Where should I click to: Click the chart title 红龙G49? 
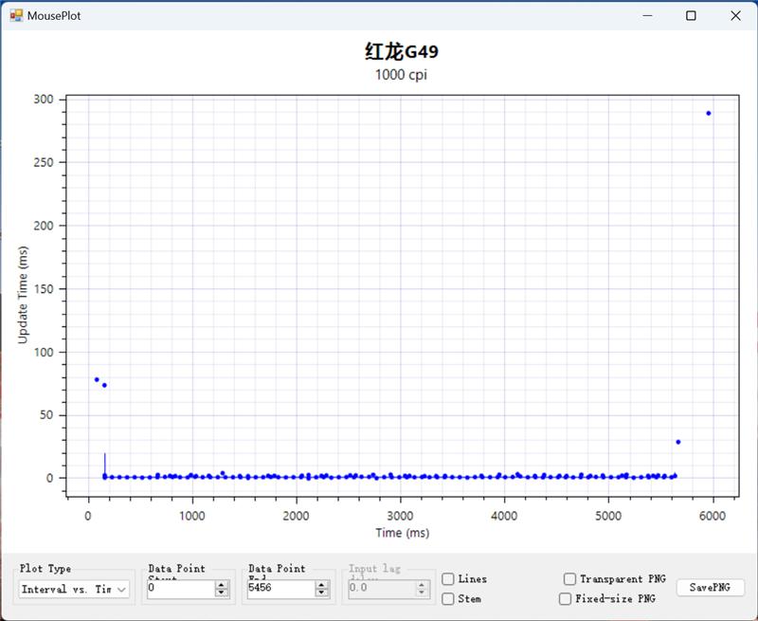coord(402,51)
